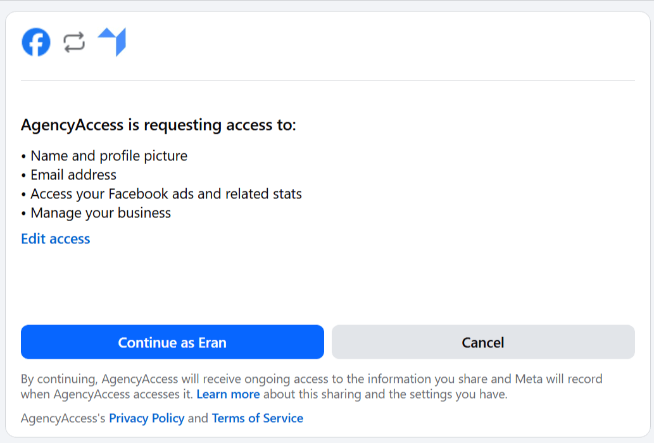Tap the circular Facebook icon top left

point(36,42)
